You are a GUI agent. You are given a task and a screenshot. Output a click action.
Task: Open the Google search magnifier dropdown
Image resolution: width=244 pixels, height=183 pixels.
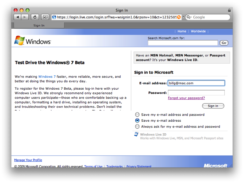coord(189,17)
